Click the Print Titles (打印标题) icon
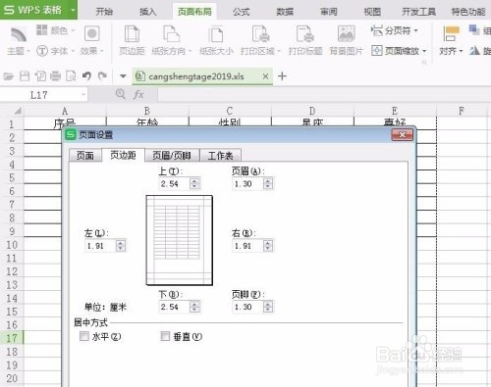The width and height of the screenshot is (491, 387). click(305, 34)
